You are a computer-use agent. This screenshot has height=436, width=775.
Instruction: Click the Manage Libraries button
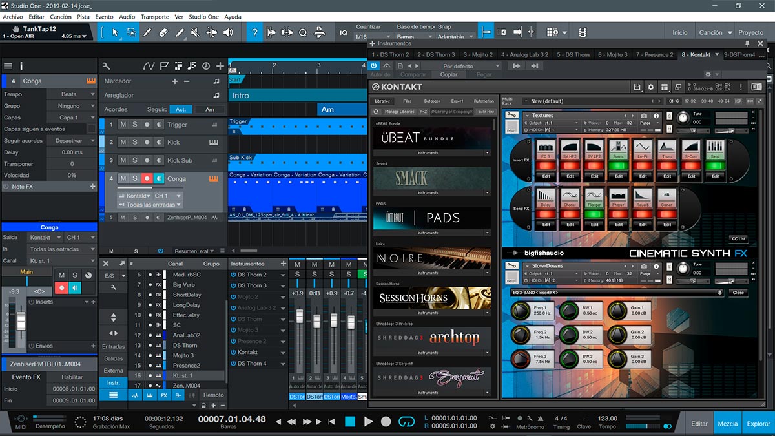pos(400,112)
